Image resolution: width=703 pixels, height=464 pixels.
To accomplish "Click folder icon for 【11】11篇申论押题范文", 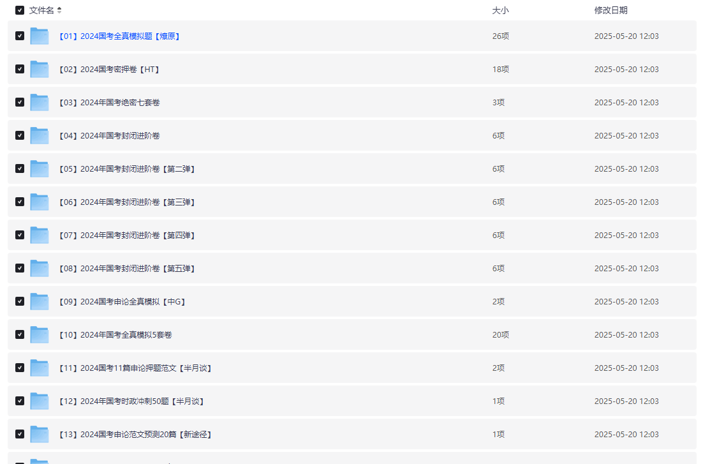I will point(40,368).
